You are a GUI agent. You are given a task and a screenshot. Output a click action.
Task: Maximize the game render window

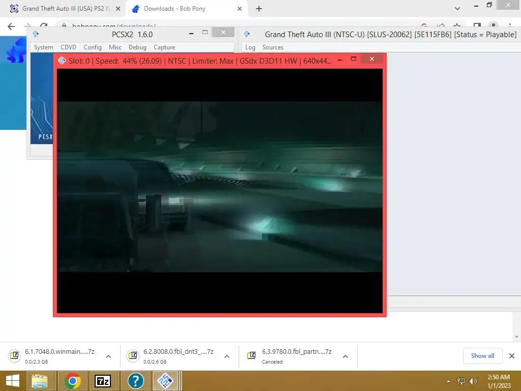pyautogui.click(x=354, y=59)
